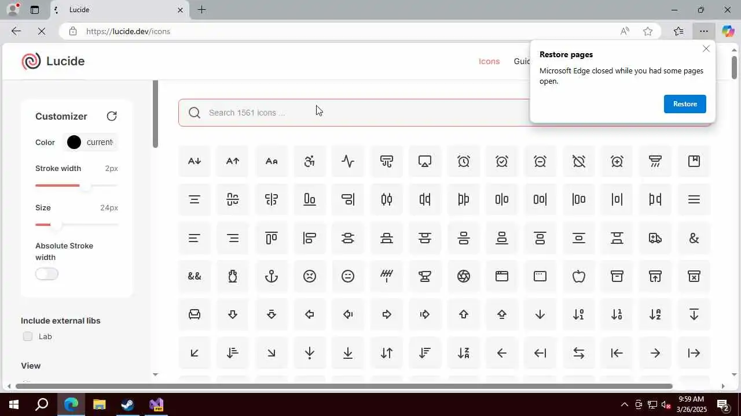This screenshot has height=416, width=741.
Task: Reset the Customizer settings
Action: coord(112,116)
